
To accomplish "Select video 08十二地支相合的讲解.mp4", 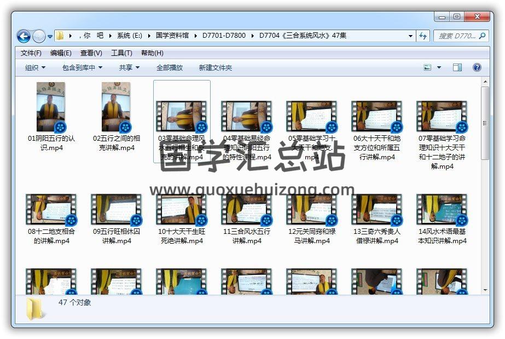I will [x=51, y=219].
